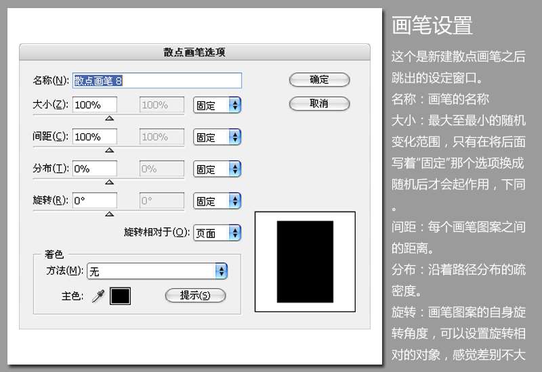This screenshot has height=372, width=542.
Task: Click the 分布 slider triangle handle
Action: (x=110, y=182)
